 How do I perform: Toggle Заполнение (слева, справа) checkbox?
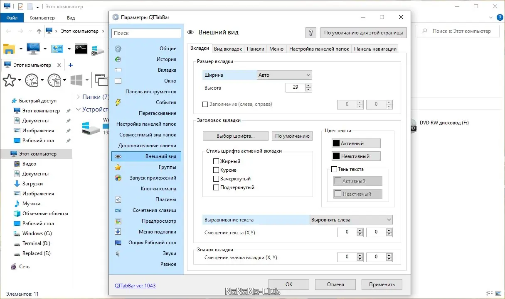[x=205, y=105]
